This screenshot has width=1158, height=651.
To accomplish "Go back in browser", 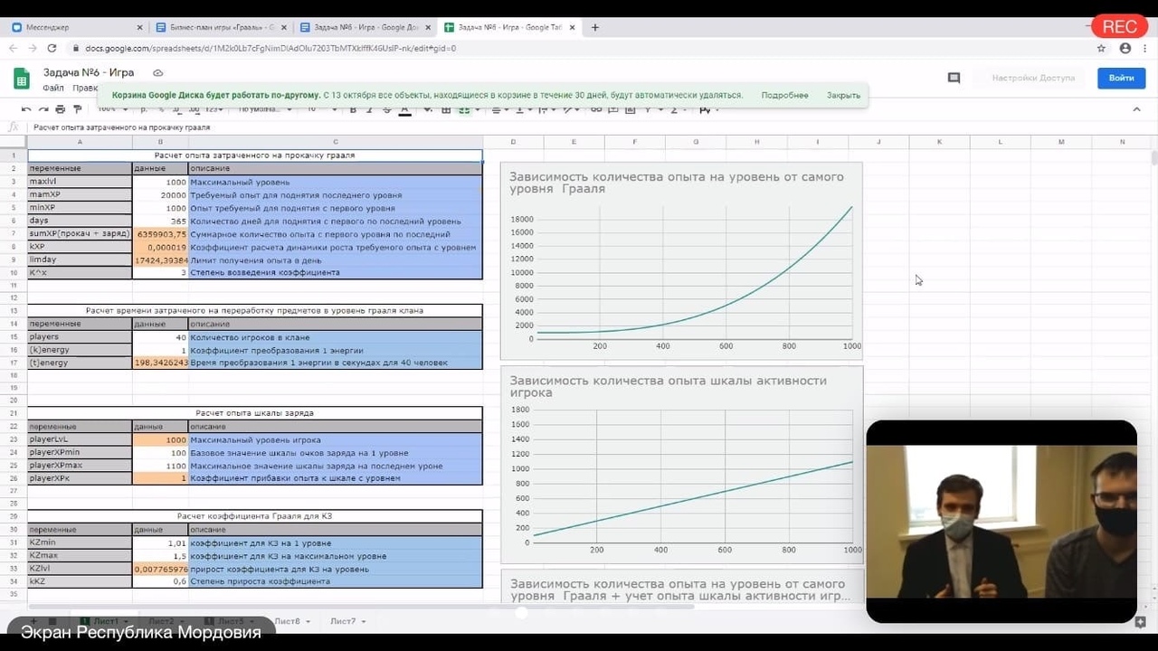I will (14, 49).
